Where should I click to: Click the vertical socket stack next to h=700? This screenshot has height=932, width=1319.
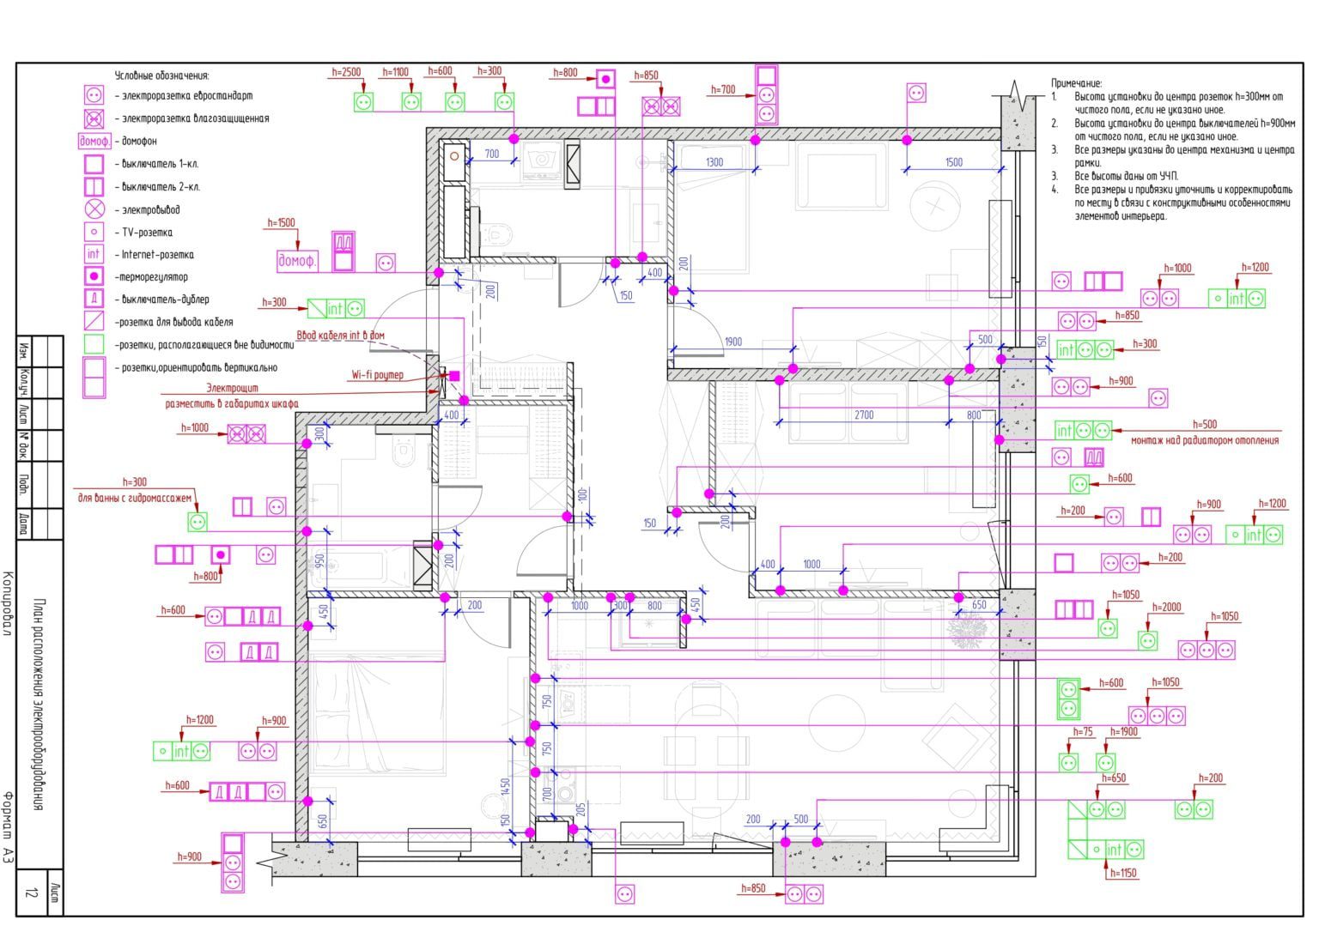(x=767, y=94)
